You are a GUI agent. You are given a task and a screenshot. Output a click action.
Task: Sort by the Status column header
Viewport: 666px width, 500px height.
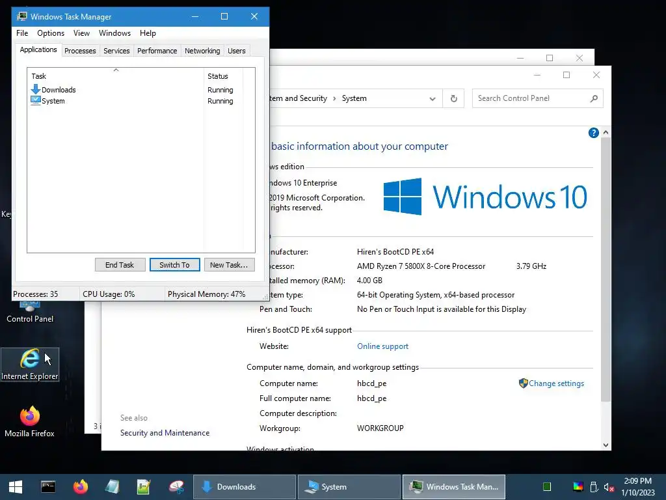click(x=224, y=76)
